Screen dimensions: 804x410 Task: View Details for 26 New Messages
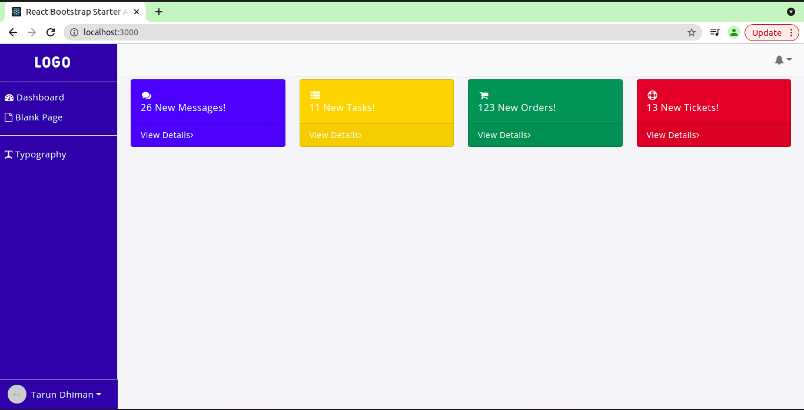coord(167,135)
